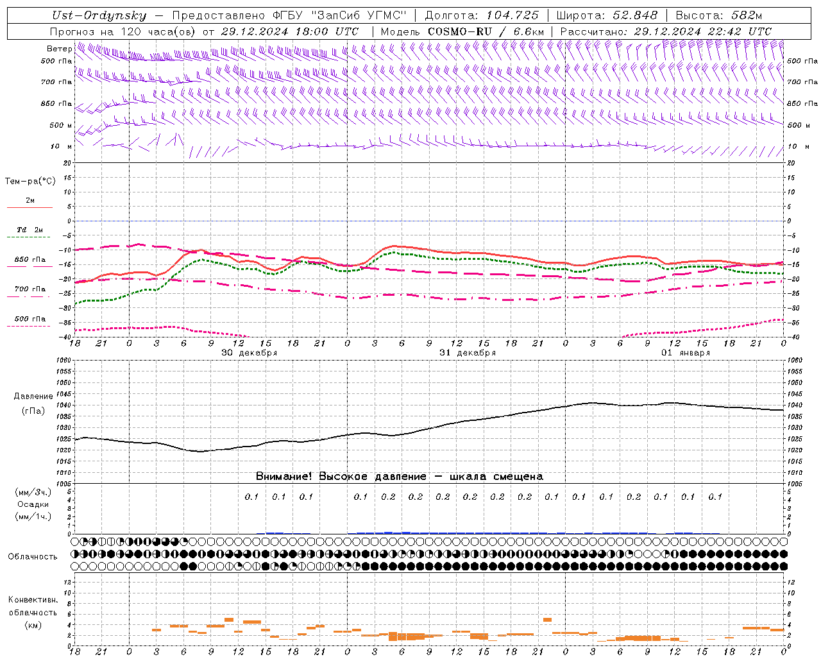Click the '500 гПа' temperature legend entry
This screenshot has height=657, width=821.
[x=30, y=321]
